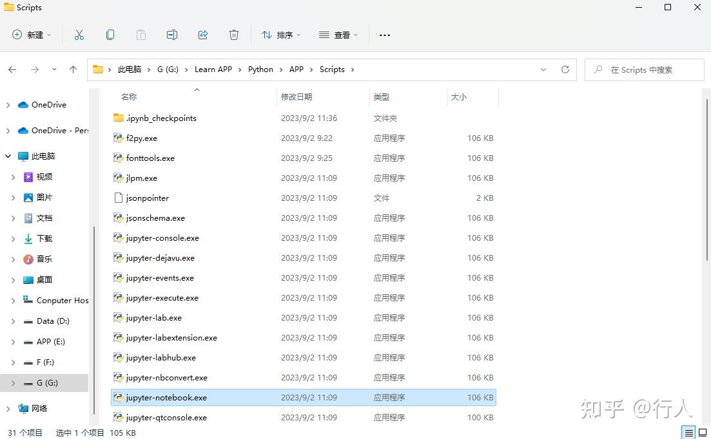Open the 查看 view options dropdown
Image resolution: width=711 pixels, height=439 pixels.
point(338,35)
